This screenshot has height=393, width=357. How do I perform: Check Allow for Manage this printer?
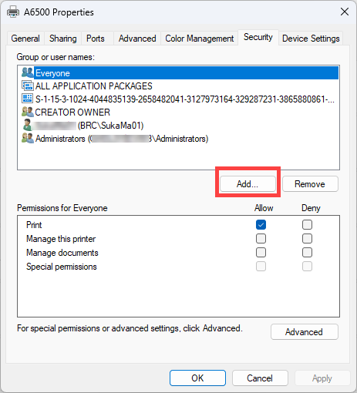coord(261,239)
